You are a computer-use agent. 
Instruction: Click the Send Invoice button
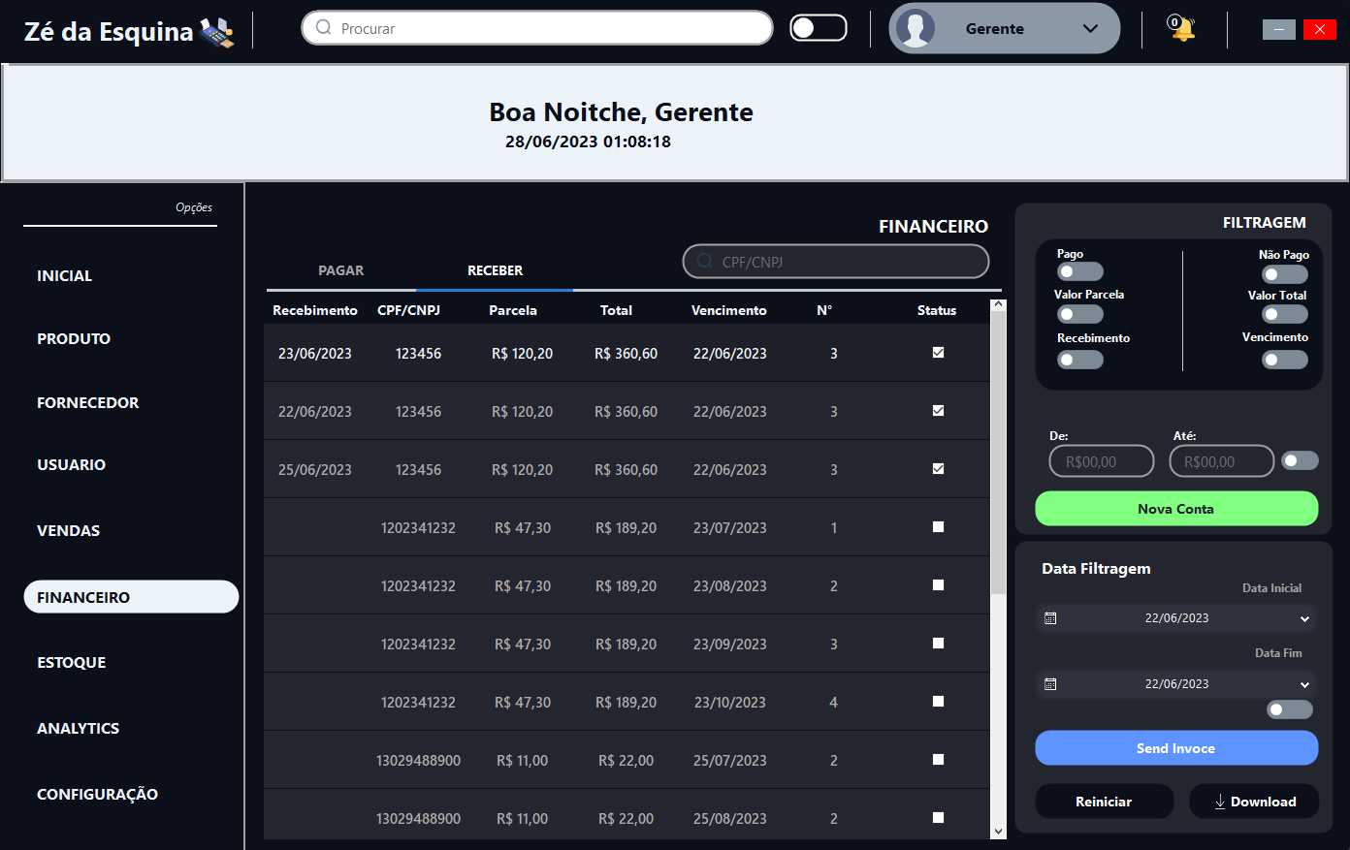pos(1175,747)
